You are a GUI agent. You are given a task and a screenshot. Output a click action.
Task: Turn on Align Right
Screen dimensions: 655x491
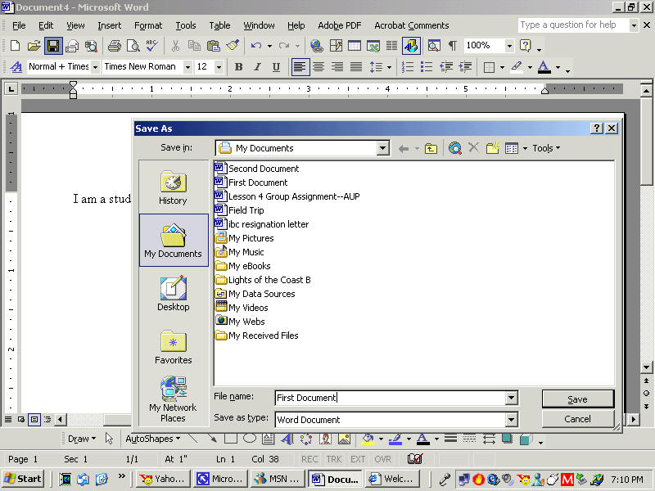point(337,67)
